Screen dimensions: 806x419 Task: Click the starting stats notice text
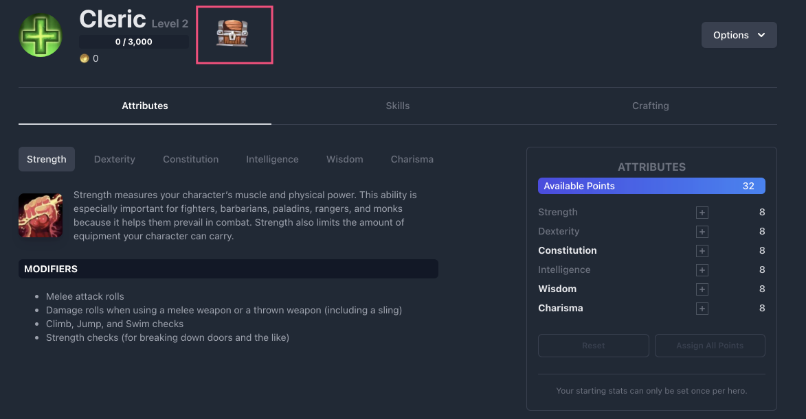(x=652, y=391)
